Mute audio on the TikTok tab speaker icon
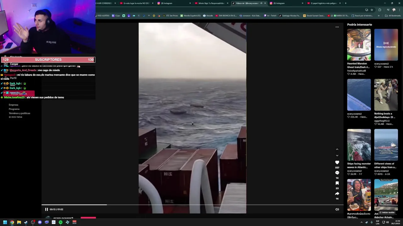Viewport: 403px width, 226px height. click(x=261, y=3)
